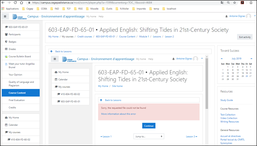Click the outer hamburger menu icon
257x146 pixels.
pos(5,16)
